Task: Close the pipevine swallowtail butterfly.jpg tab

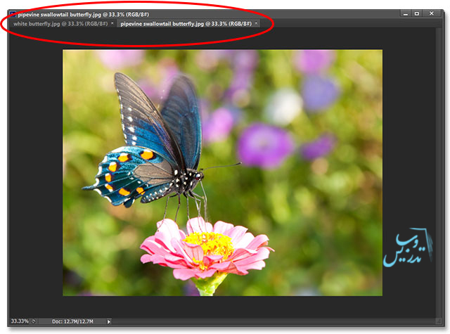Action: (x=257, y=24)
